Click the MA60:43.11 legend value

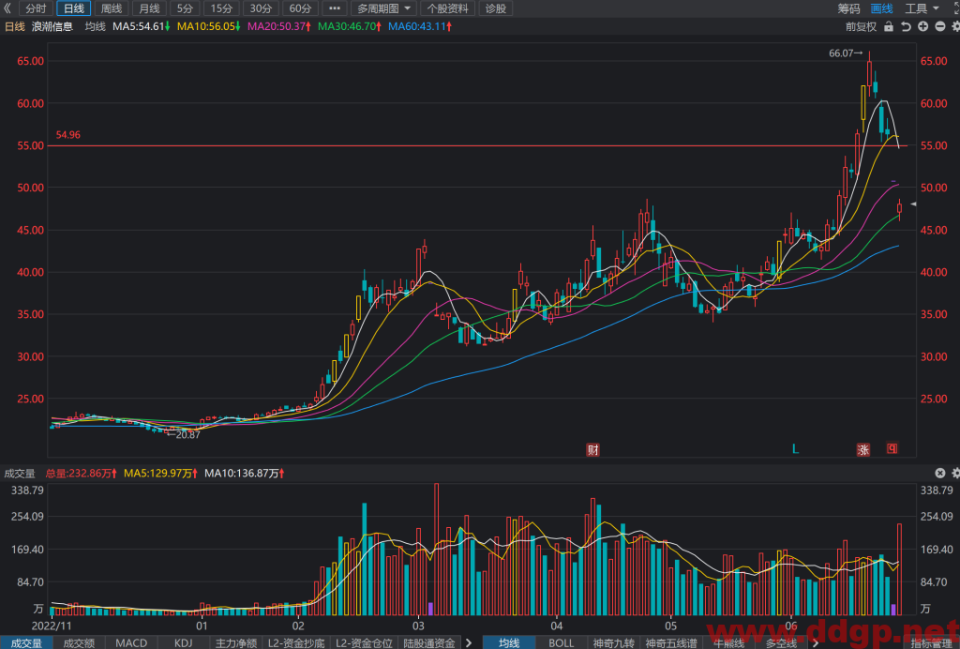(420, 27)
